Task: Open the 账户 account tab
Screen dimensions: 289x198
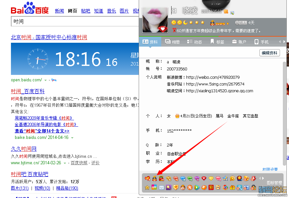Action: [239, 42]
